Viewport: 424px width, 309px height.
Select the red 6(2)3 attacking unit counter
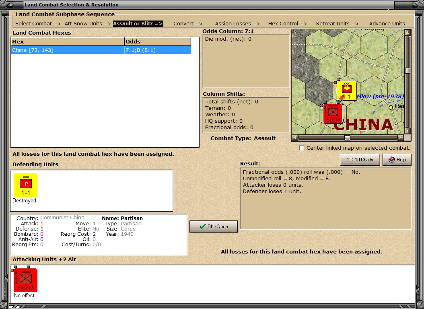pyautogui.click(x=26, y=280)
